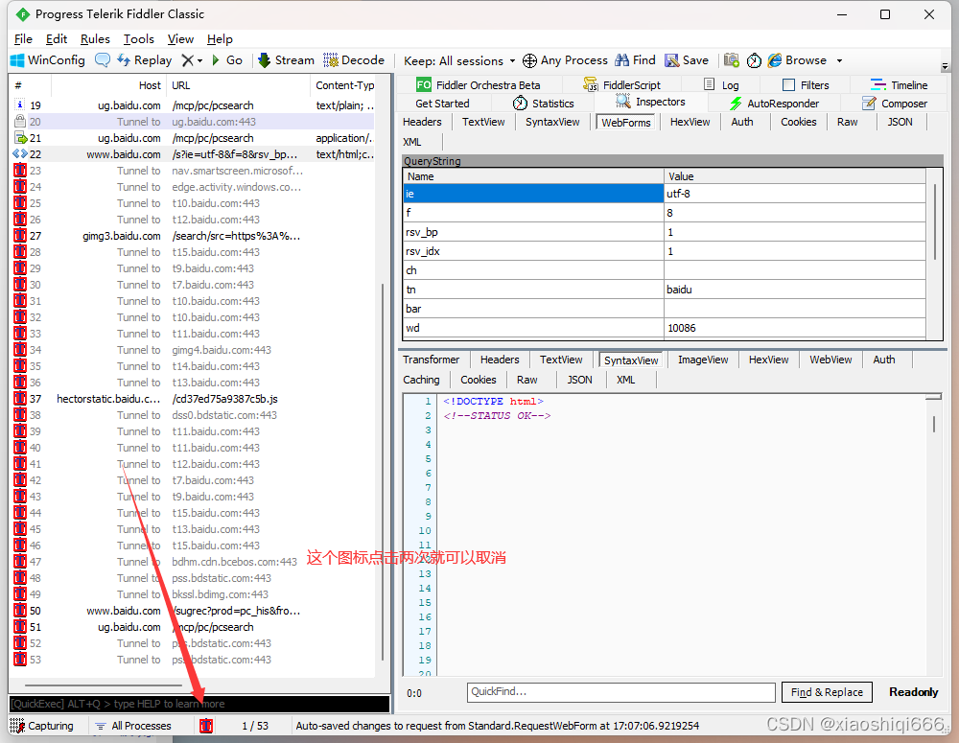Open the AutoResponder tab
The height and width of the screenshot is (743, 959).
[774, 104]
